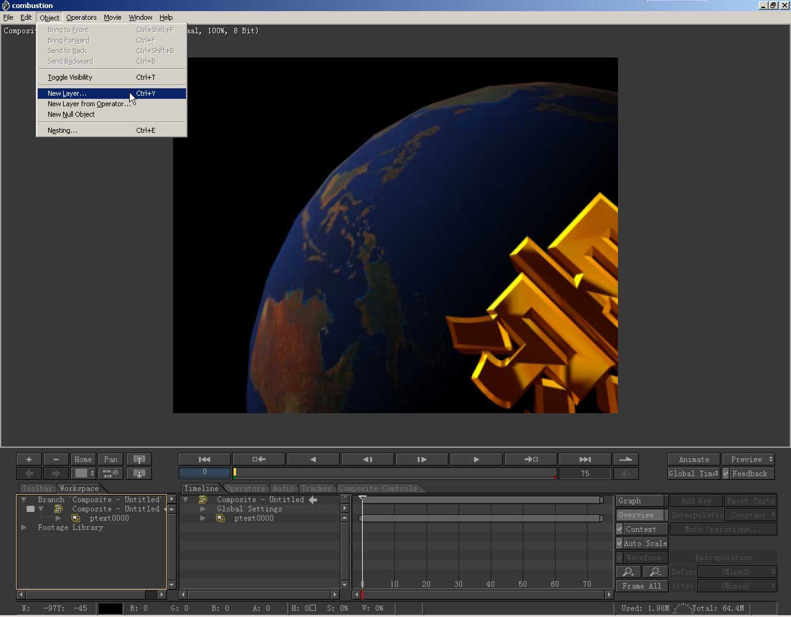Click the schematic view icon button

point(111,474)
